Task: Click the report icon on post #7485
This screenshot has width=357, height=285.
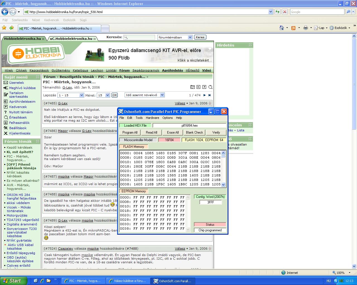Action: 210,103
